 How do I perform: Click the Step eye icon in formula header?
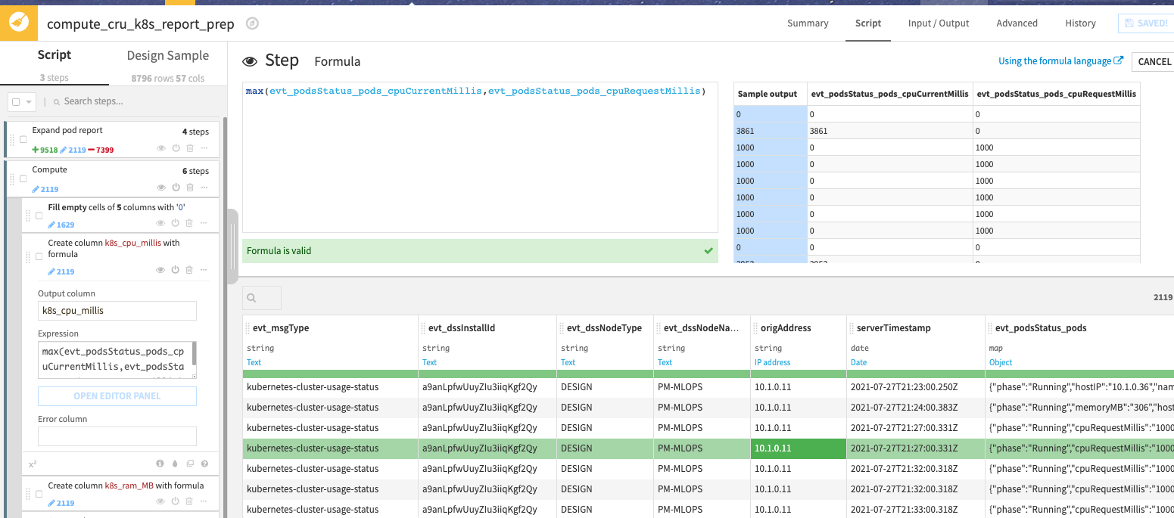[x=249, y=61]
